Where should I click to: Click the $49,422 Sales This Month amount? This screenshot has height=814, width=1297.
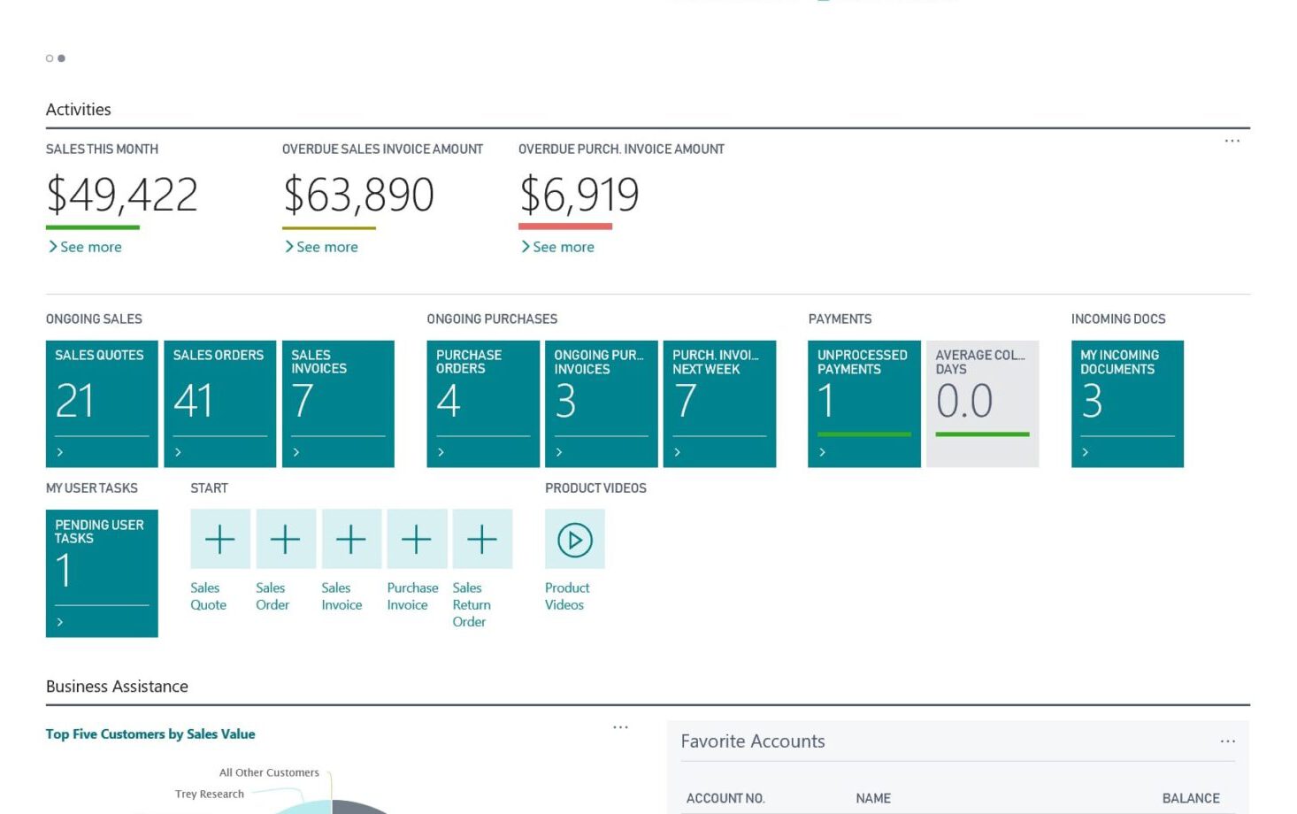point(122,195)
